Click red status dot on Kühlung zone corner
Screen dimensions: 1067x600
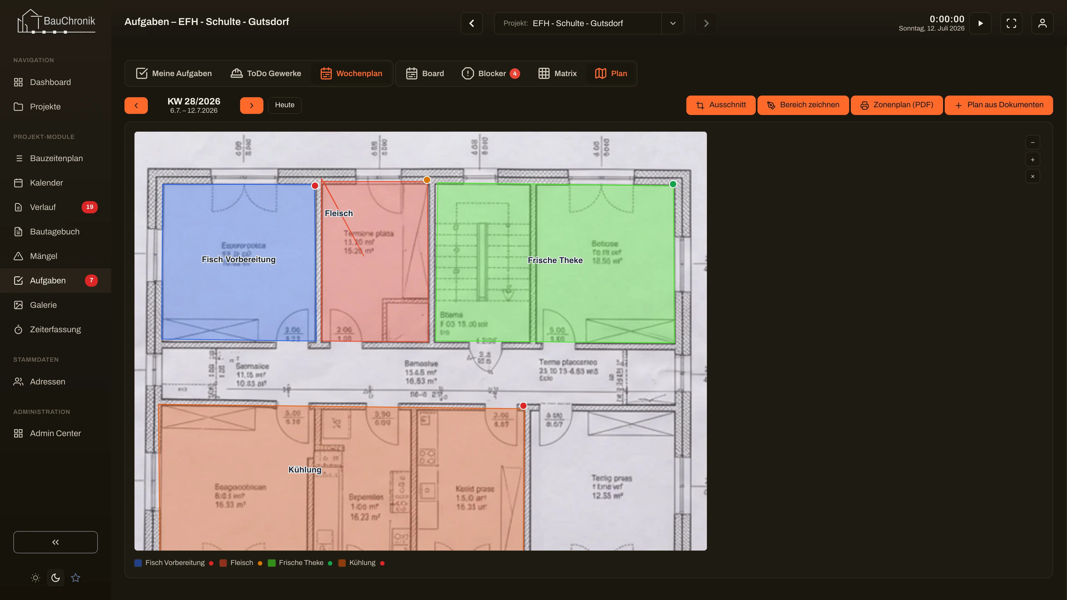tap(523, 406)
